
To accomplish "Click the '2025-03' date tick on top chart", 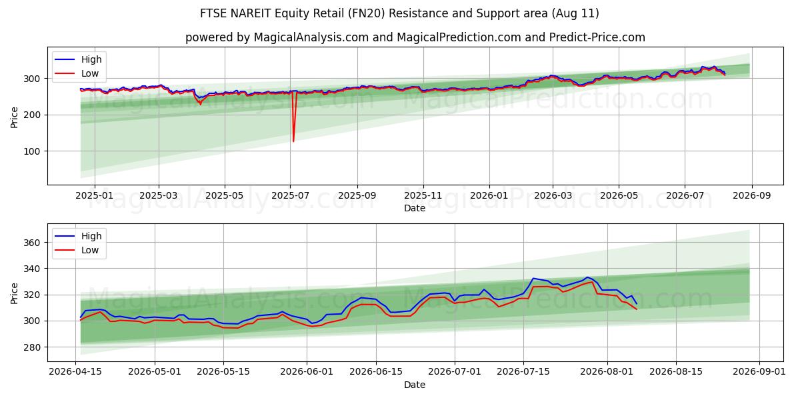I will pyautogui.click(x=159, y=196).
